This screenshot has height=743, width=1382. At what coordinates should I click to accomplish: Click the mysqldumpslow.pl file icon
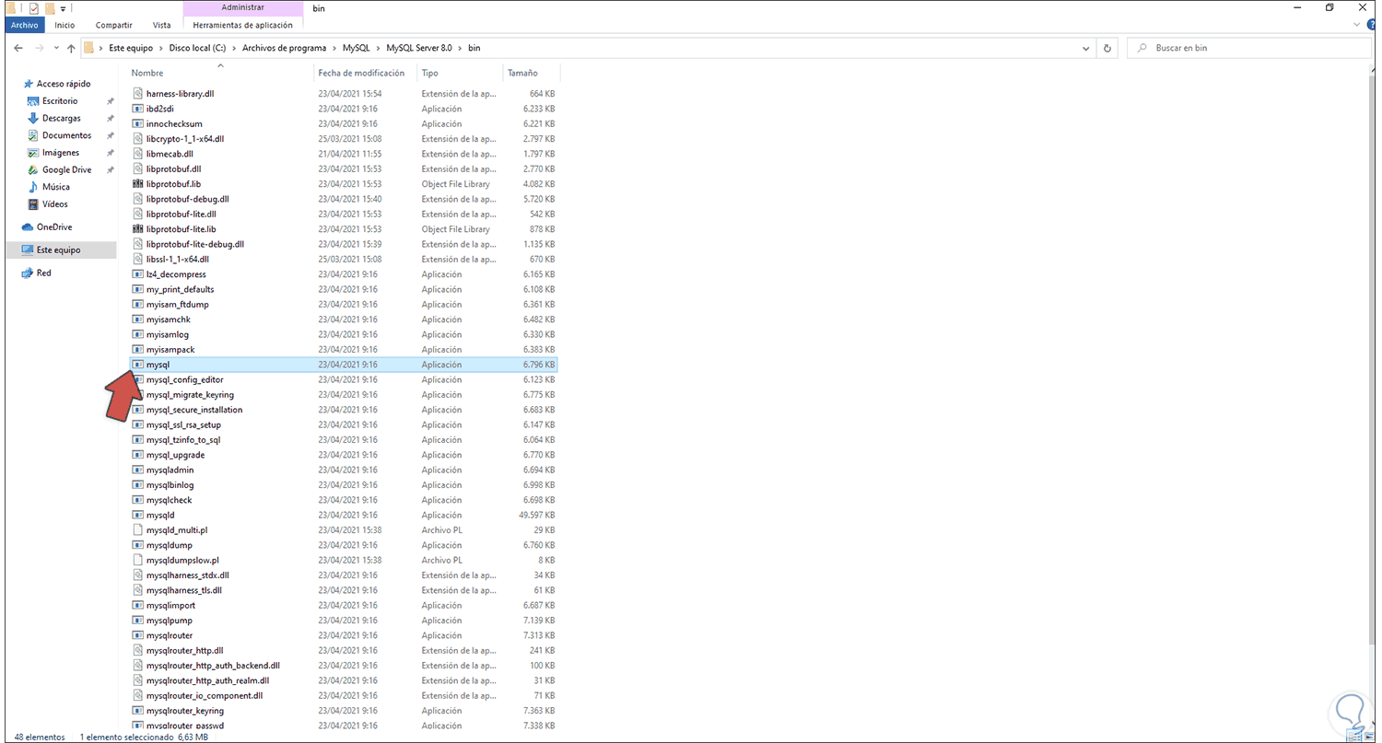(x=138, y=560)
